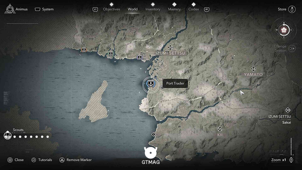Click the triangle Remove Marker icon
This screenshot has height=170, width=302.
pyautogui.click(x=62, y=160)
